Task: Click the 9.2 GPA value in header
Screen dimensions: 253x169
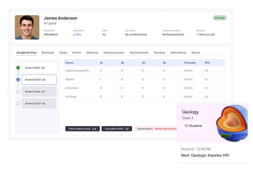Action: [x=104, y=34]
